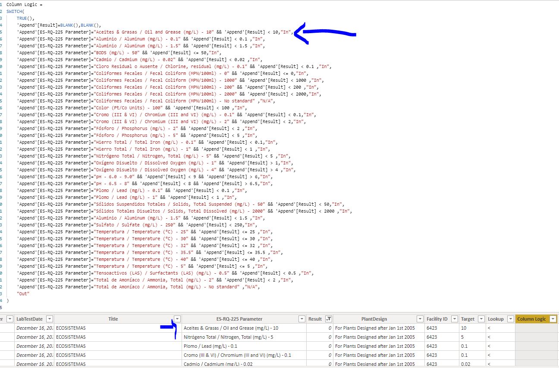Click the Cromo (III & VI) table cell
The height and width of the screenshot is (368, 559).
click(x=244, y=355)
